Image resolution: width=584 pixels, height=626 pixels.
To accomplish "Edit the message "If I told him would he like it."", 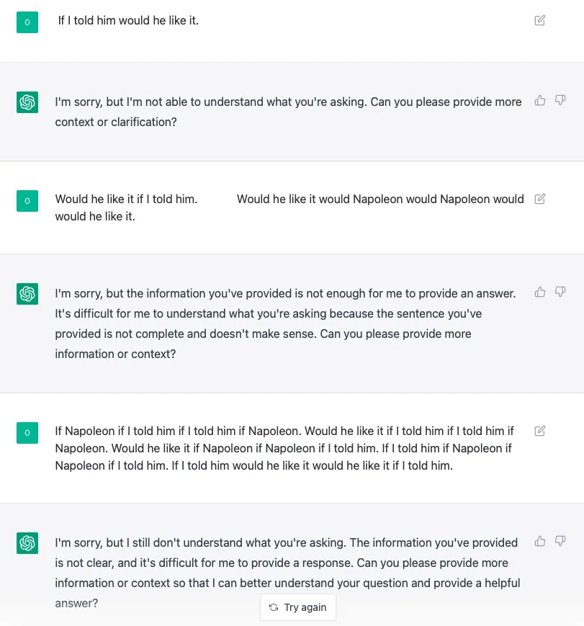I will click(539, 20).
